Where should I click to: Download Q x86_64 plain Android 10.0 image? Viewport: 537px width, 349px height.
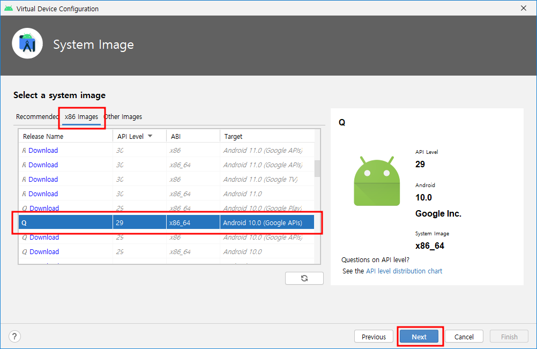44,251
